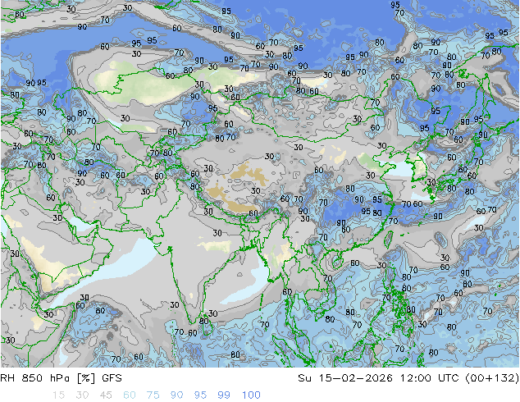Select legend value 75
520x402 pixels.
point(153,395)
